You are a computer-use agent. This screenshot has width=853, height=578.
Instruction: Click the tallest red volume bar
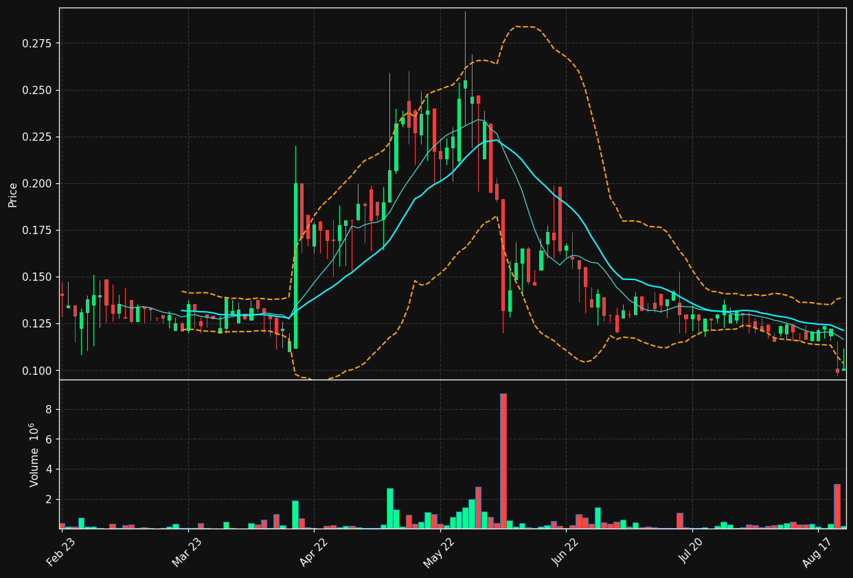[x=503, y=461]
